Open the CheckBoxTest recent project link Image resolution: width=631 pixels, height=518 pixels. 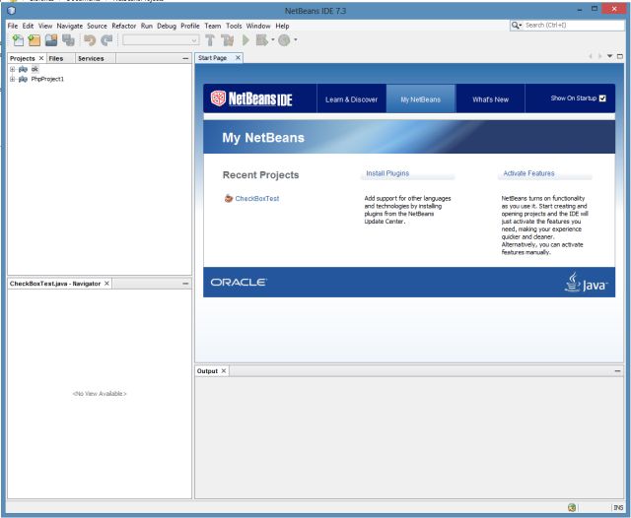click(256, 199)
